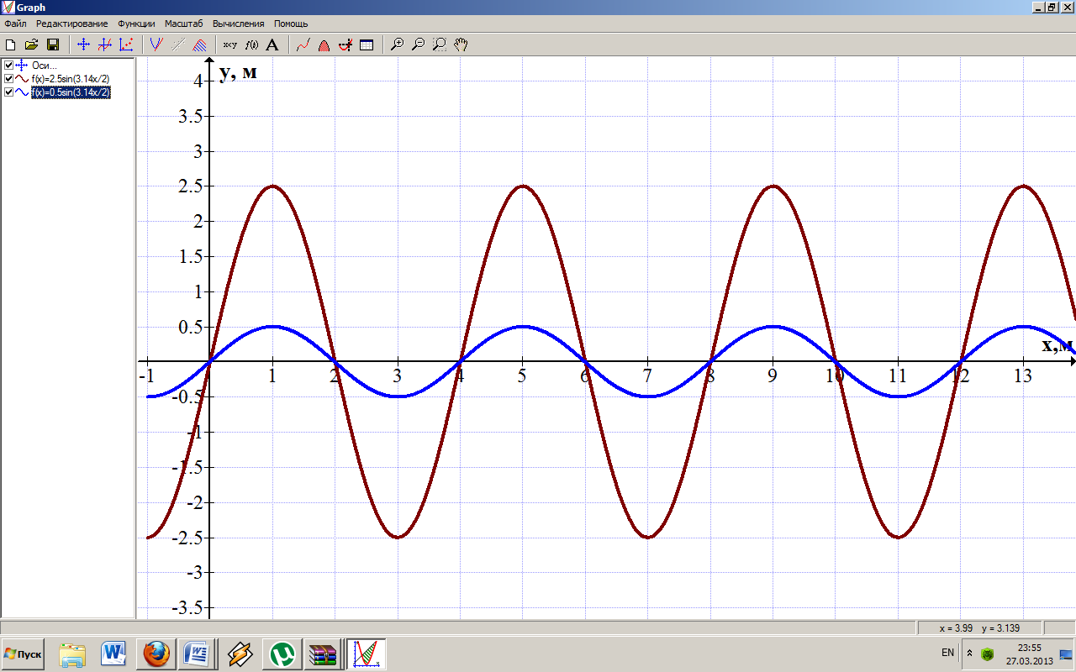Select f(x)=2.5sin(3.14x/2) in the function list

point(70,79)
